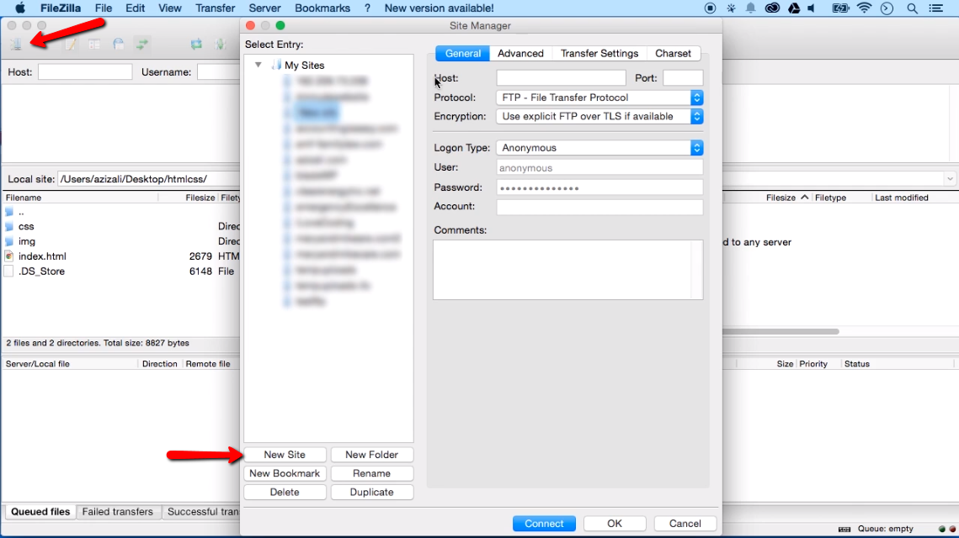Click the Wi-Fi status icon
This screenshot has width=959, height=538.
(864, 8)
